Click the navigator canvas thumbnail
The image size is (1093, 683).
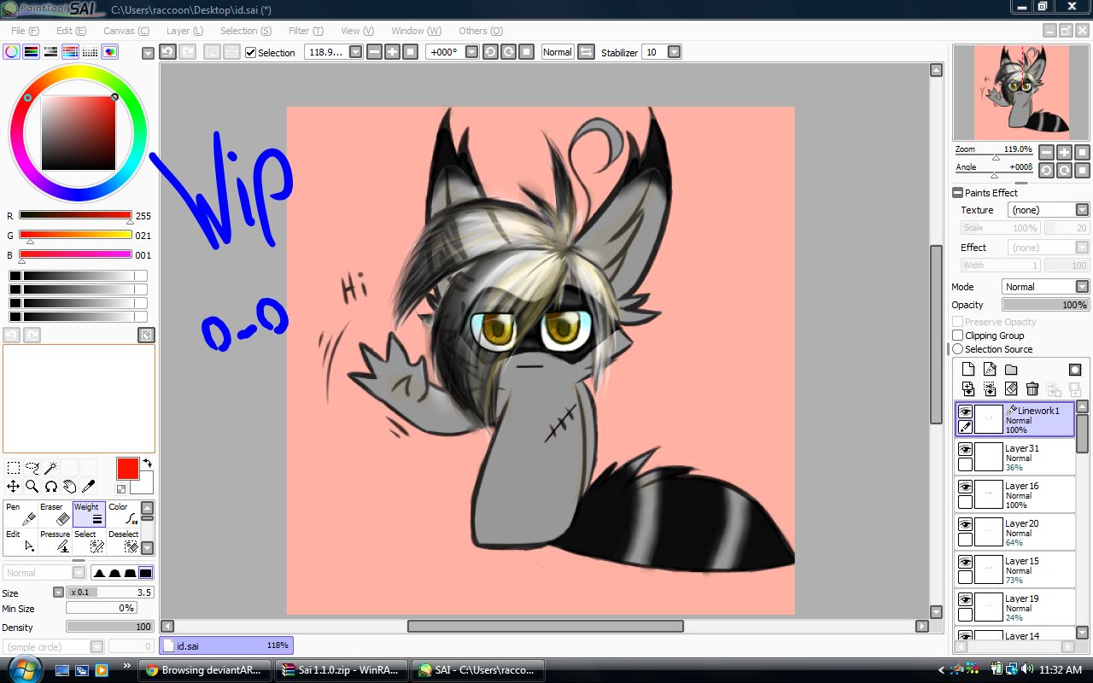(1021, 92)
